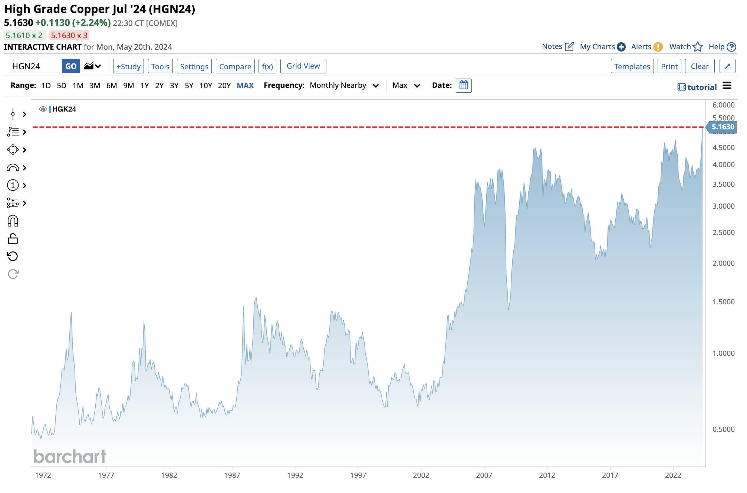
Task: Click the Grid View button
Action: click(303, 66)
